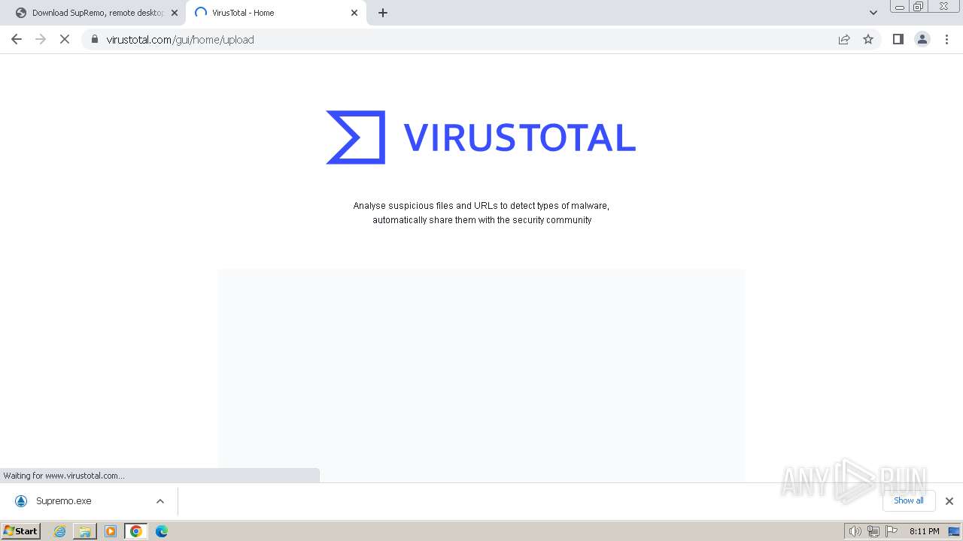
Task: Restore down the Chrome window
Action: 919,7
